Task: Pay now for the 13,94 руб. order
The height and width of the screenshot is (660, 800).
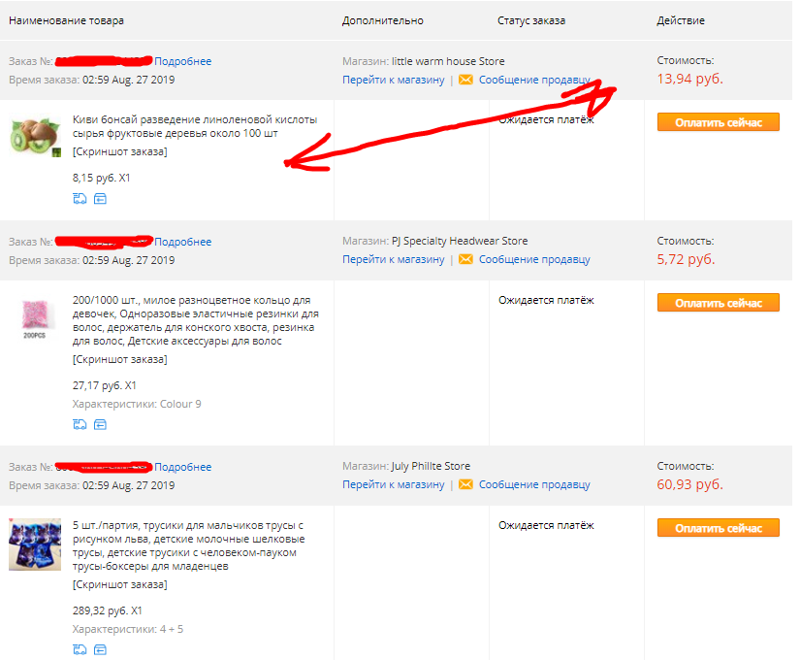Action: 718,122
